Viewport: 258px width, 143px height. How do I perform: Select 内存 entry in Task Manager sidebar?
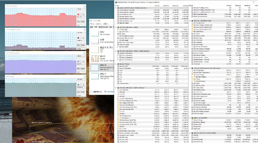click(x=102, y=41)
